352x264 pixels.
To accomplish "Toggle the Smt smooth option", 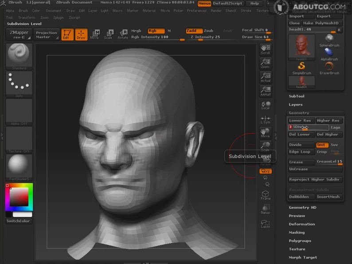I will point(322,145).
